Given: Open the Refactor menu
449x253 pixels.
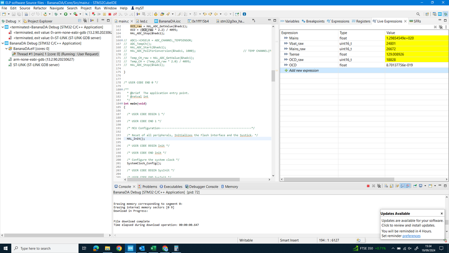Looking at the screenshot, I should tap(40, 8).
